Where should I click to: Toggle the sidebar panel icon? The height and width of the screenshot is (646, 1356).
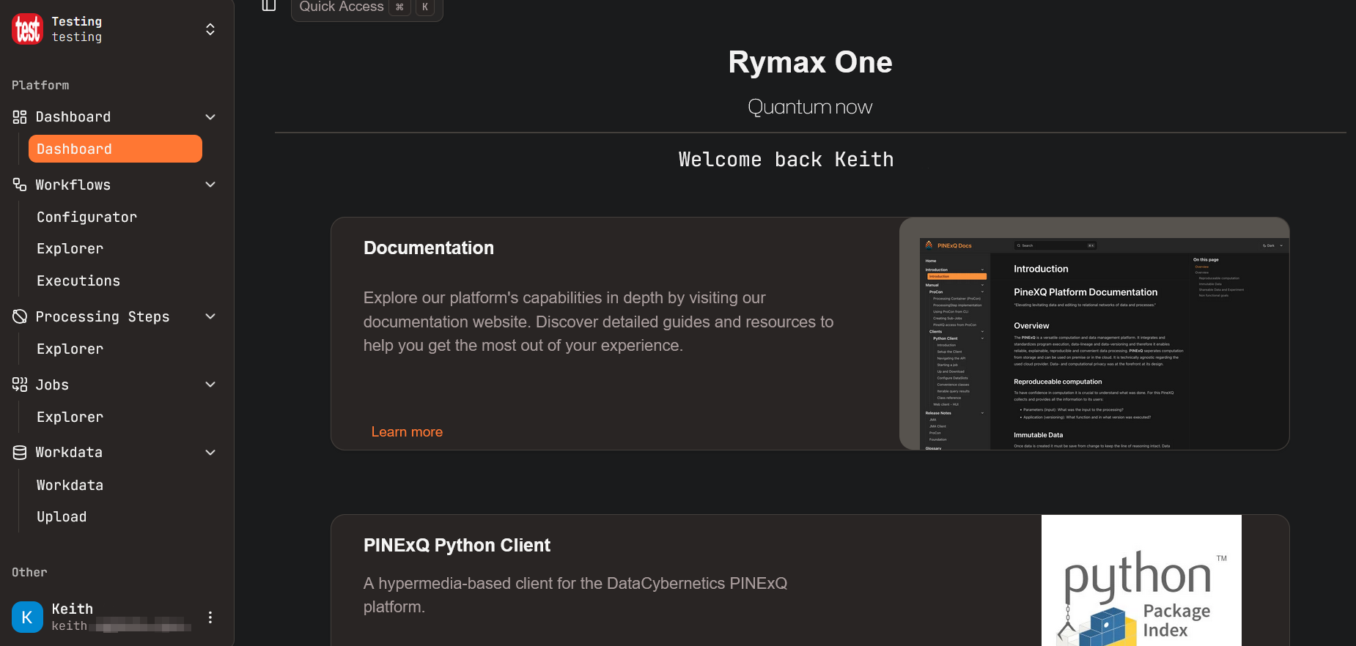pos(269,6)
